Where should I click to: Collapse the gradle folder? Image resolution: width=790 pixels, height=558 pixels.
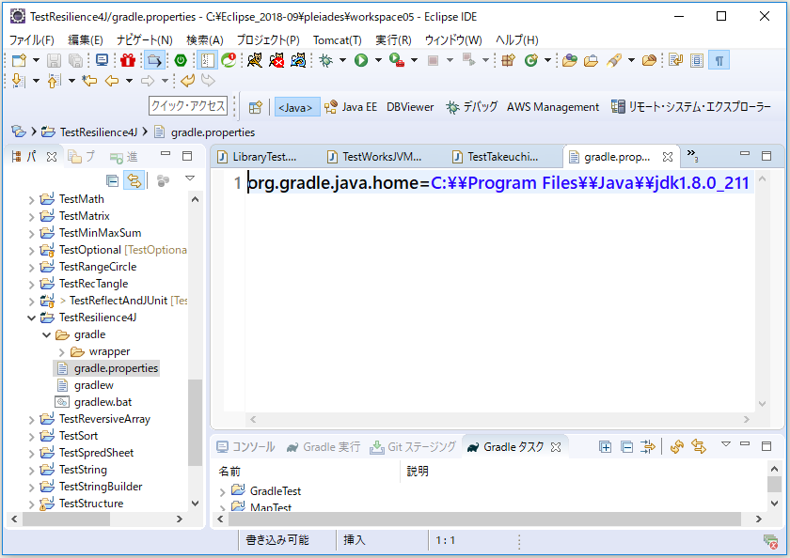point(46,335)
